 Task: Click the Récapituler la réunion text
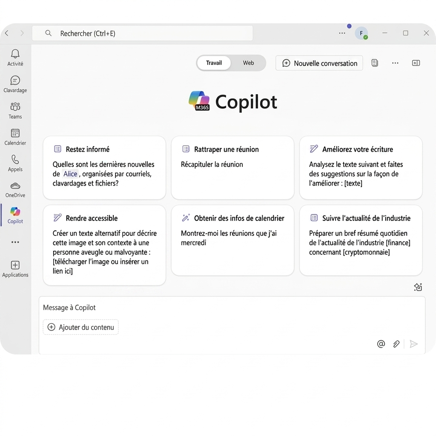click(x=212, y=164)
